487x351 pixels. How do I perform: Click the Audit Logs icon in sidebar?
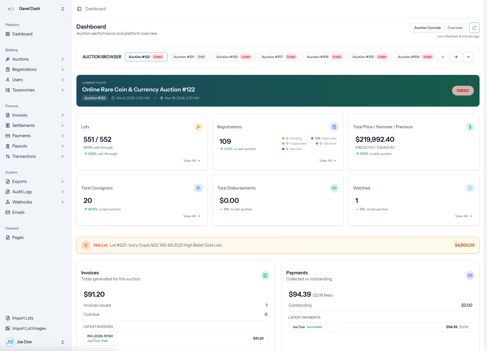pyautogui.click(x=8, y=192)
